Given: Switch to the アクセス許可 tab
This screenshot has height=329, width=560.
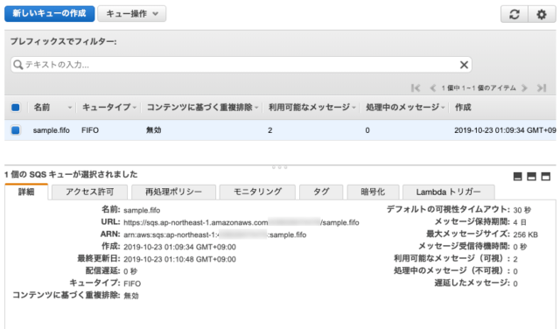Looking at the screenshot, I should pos(89,192).
